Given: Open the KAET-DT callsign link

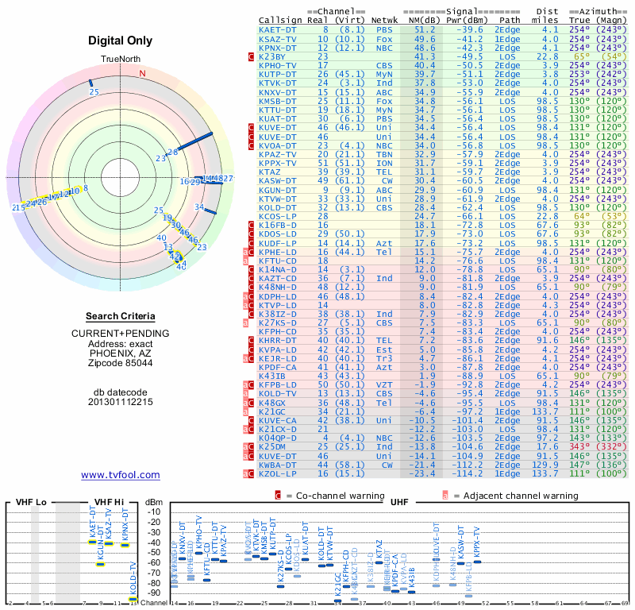Looking at the screenshot, I should (278, 29).
